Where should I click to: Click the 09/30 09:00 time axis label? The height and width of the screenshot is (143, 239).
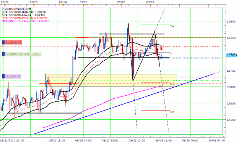[x=190, y=140]
